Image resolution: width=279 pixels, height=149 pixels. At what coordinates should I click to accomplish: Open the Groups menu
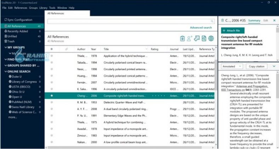coord(33,8)
